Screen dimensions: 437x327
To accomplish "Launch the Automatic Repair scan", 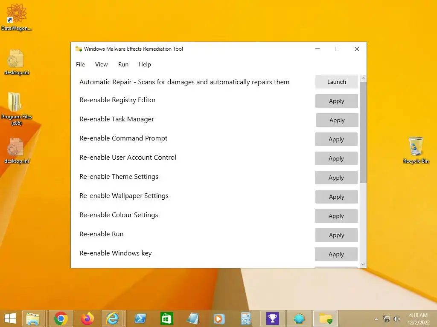I will [x=337, y=82].
